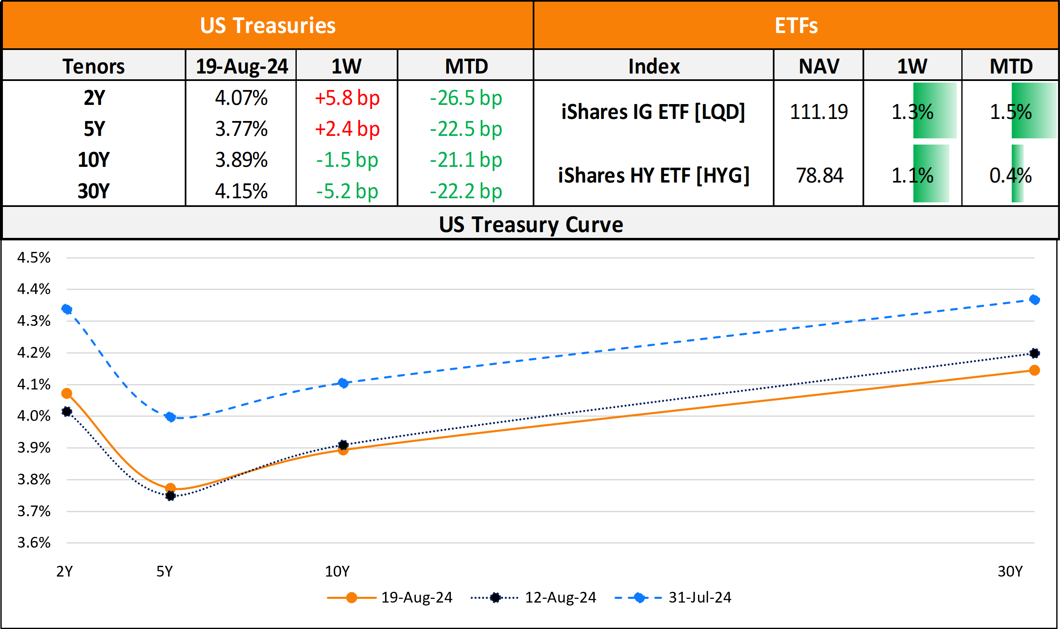This screenshot has width=1060, height=629.
Task: Click the red +5.8 bp cell
Action: [x=347, y=98]
